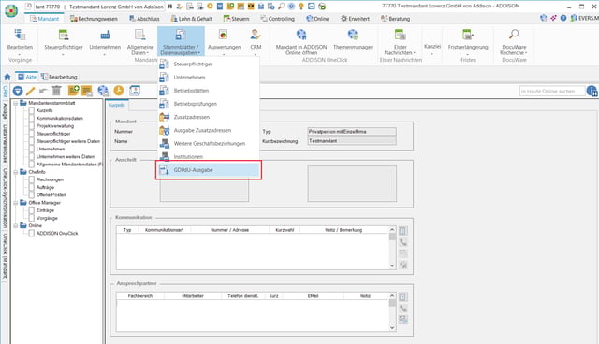
Task: Select the Kurzinfo content tab
Action: click(117, 105)
